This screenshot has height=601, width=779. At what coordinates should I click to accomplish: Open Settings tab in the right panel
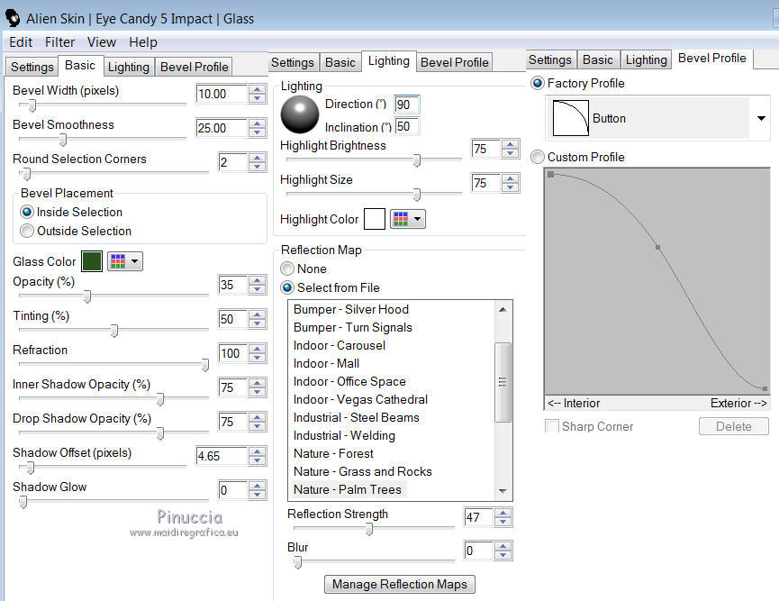[x=550, y=59]
